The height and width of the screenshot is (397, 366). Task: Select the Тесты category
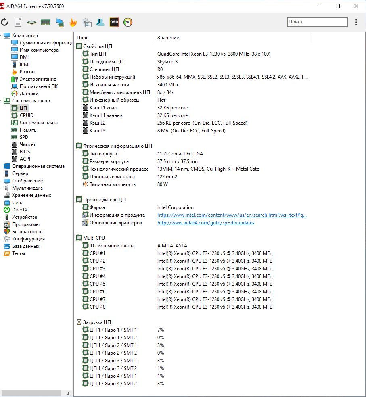(19, 253)
